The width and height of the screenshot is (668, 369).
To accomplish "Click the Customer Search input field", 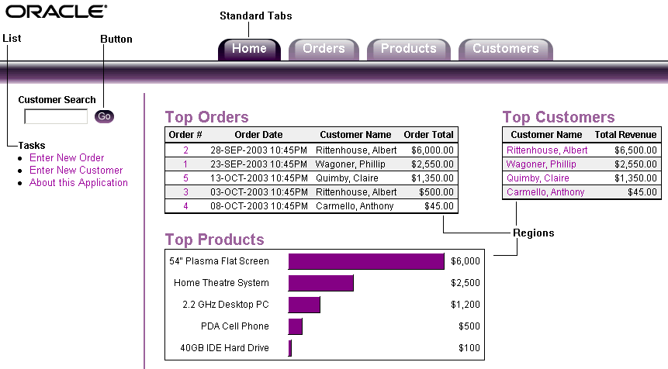I will 56,117.
